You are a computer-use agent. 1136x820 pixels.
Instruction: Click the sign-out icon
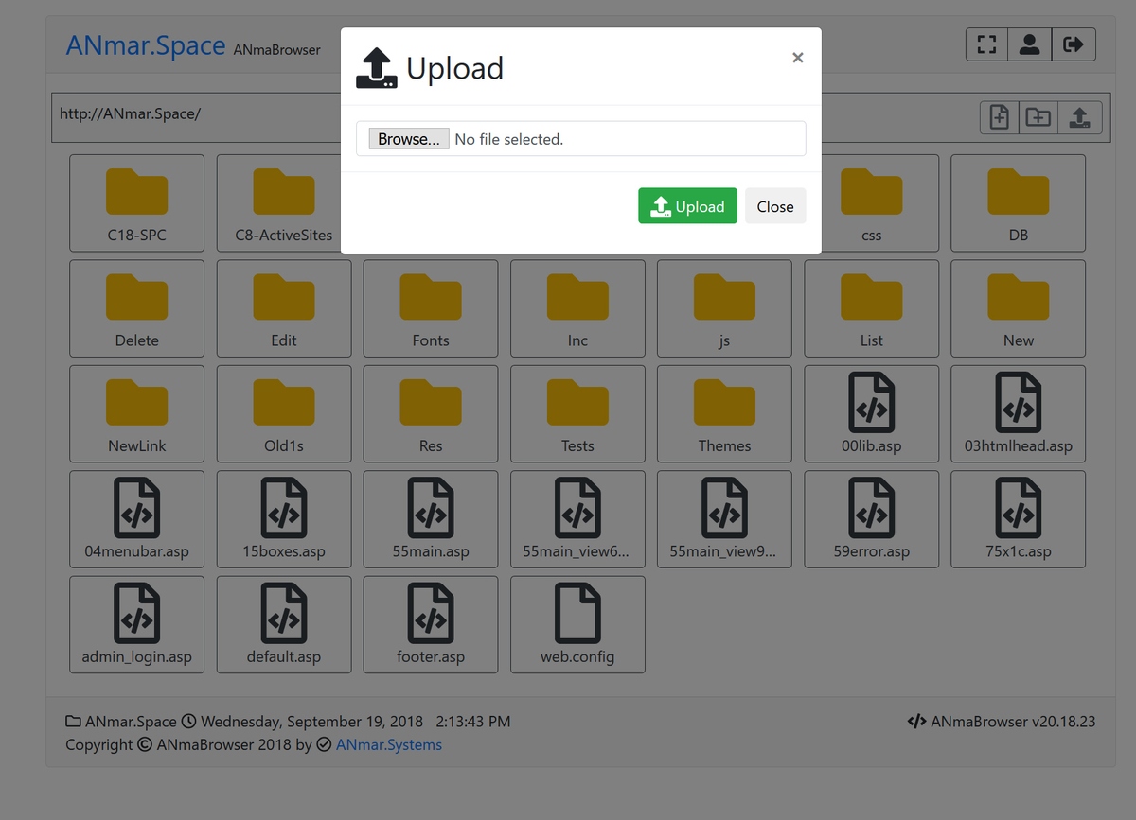pos(1073,44)
